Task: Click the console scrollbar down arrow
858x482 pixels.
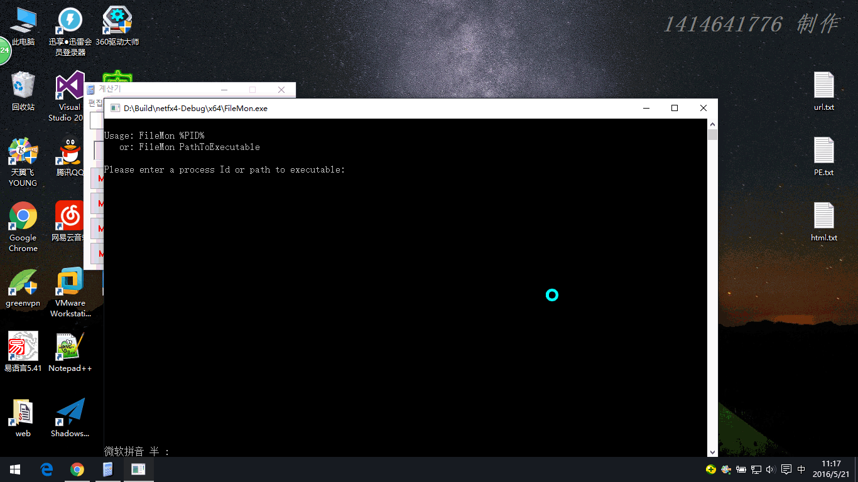Action: pyautogui.click(x=712, y=451)
